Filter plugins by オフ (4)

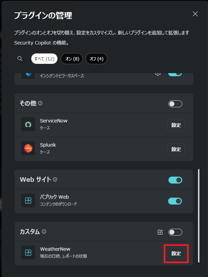click(x=96, y=59)
